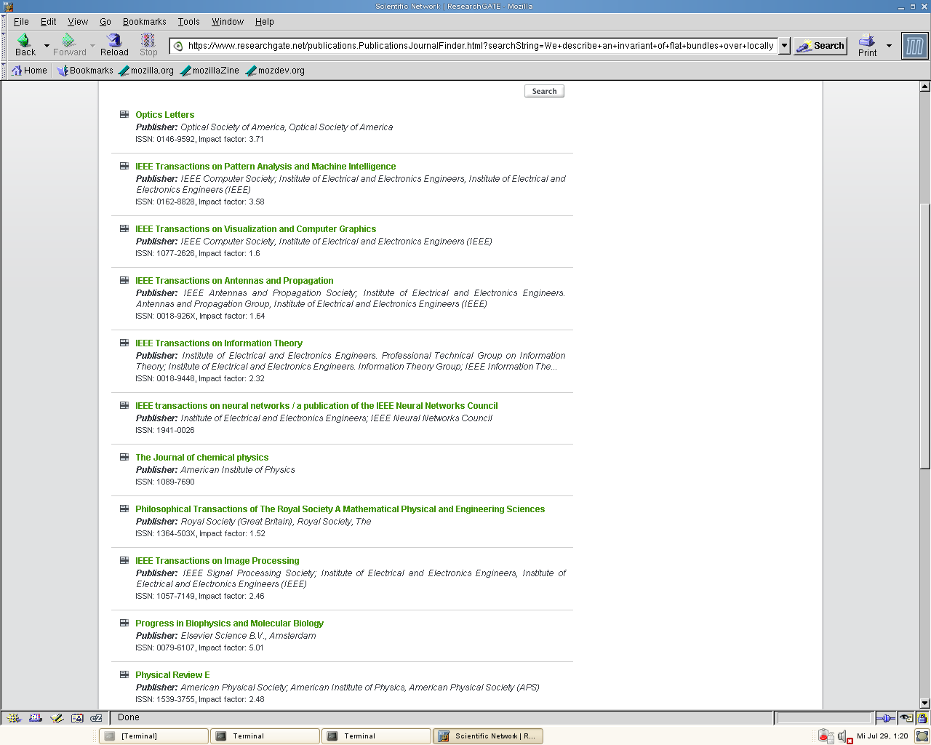This screenshot has height=745, width=931.
Task: Click the padlock security icon in status bar
Action: tap(922, 718)
